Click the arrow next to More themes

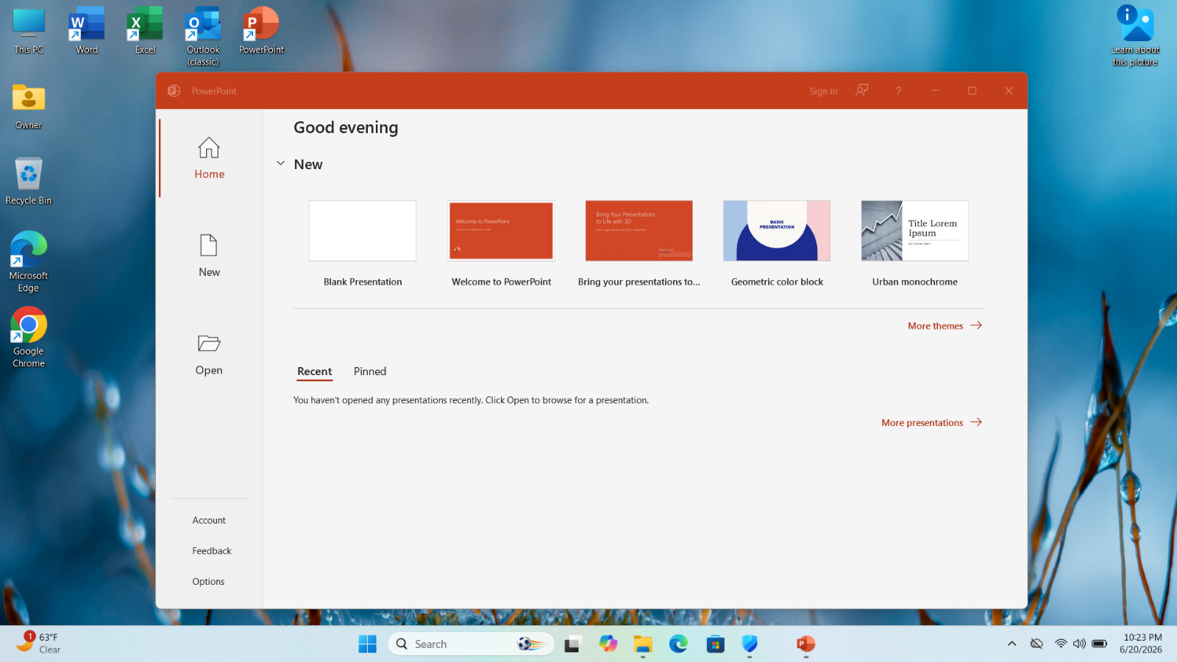pos(976,325)
